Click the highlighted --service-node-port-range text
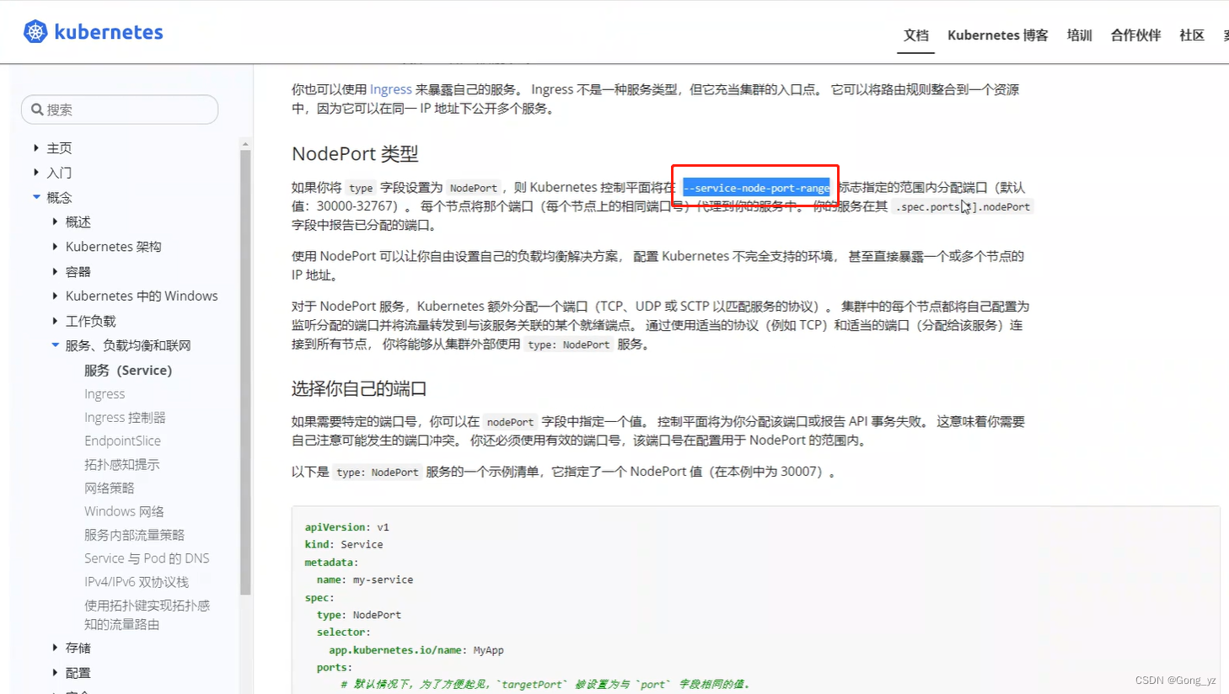 tap(756, 188)
